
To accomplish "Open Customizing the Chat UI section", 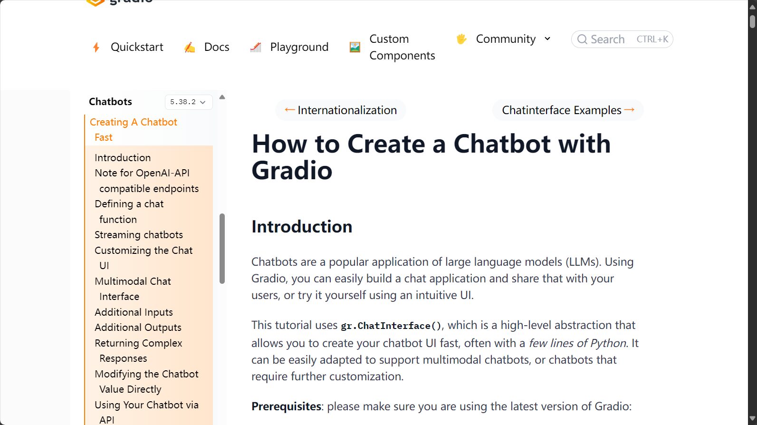I will point(144,258).
